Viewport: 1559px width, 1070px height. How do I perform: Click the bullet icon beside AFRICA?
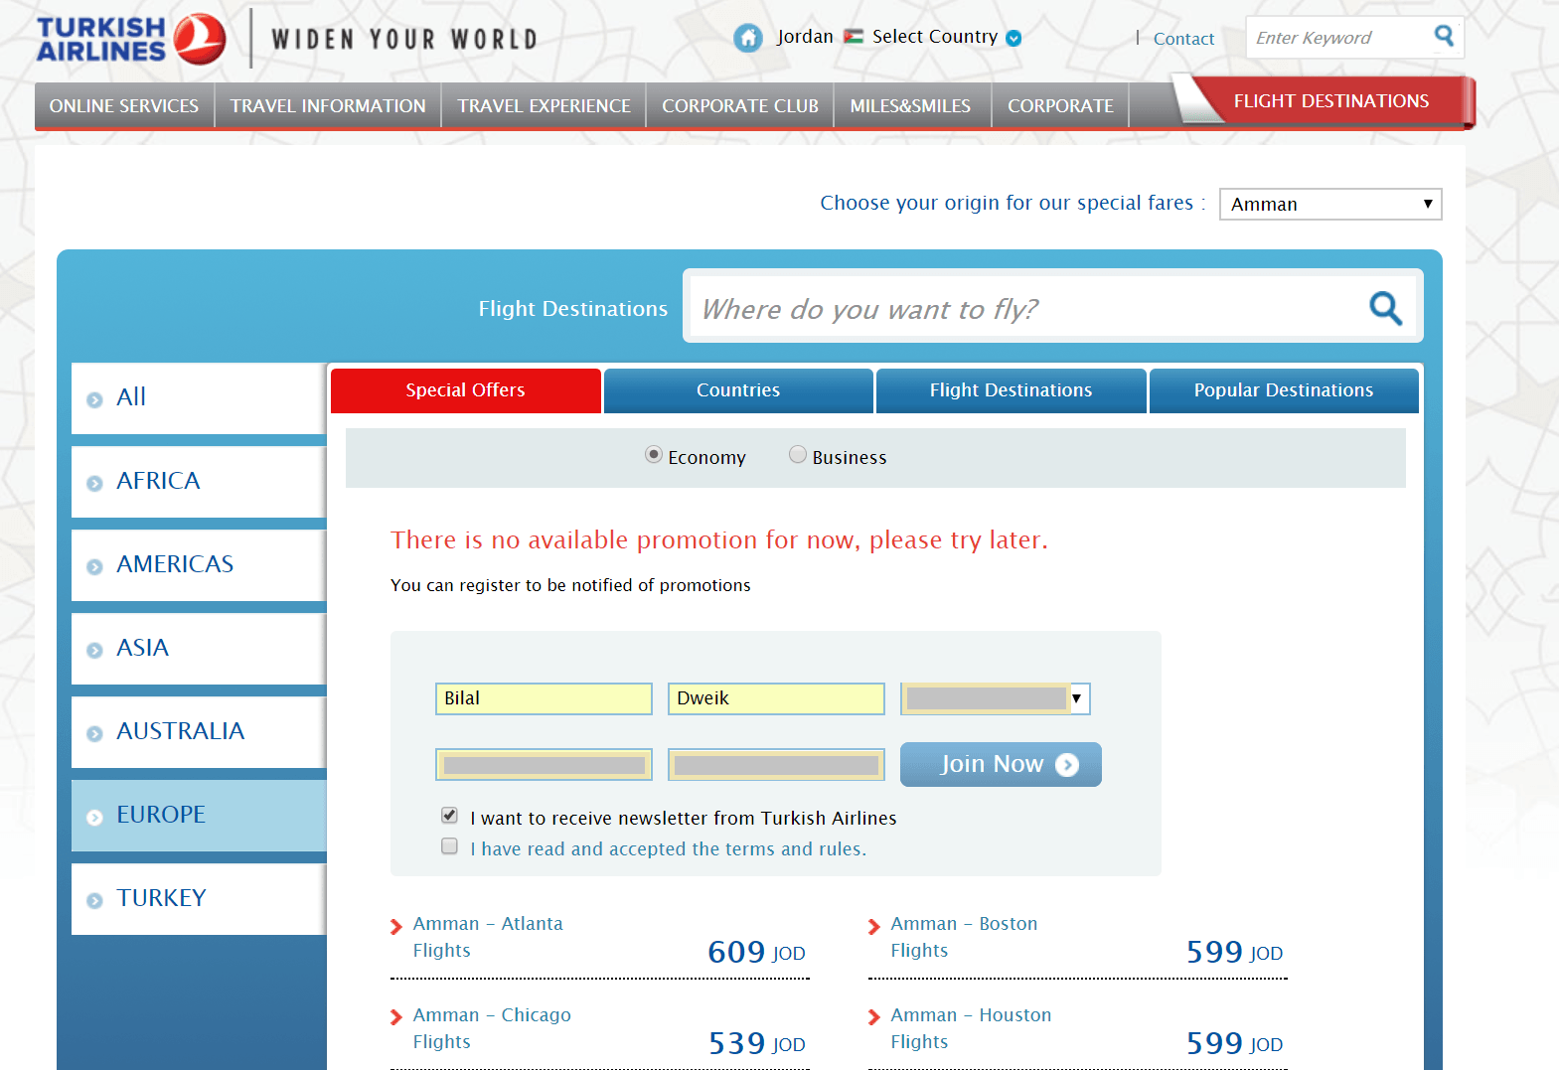pyautogui.click(x=94, y=483)
